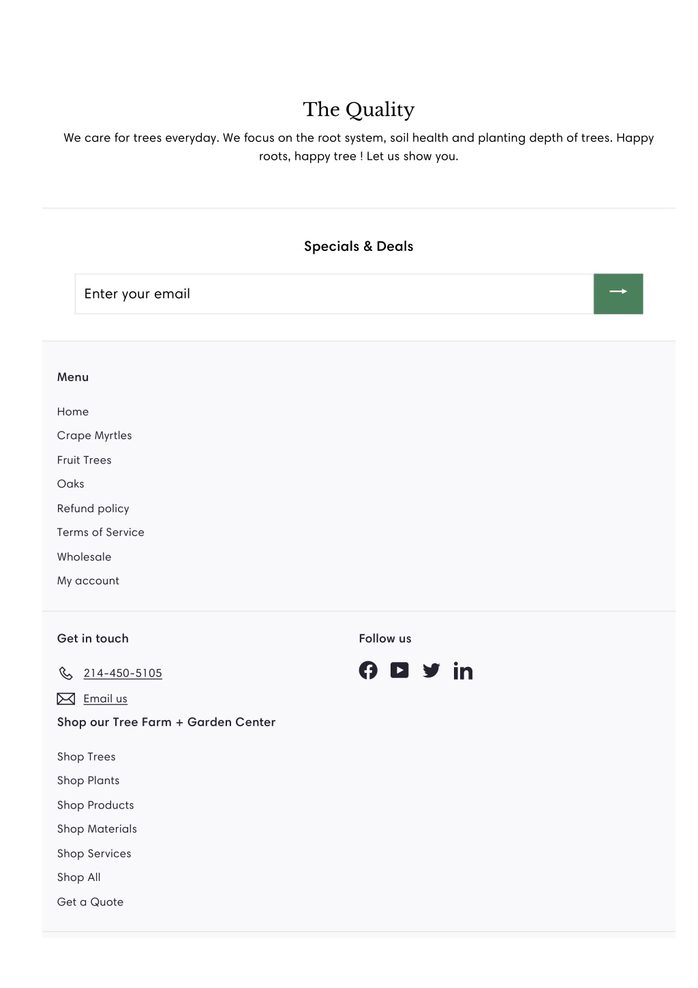The width and height of the screenshot is (698, 988).
Task: Open the Twitter bird icon
Action: [x=431, y=670]
